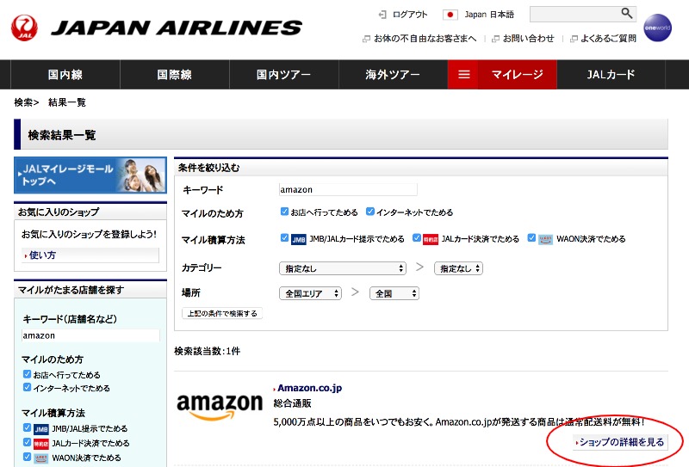Click the JALマイレージモール トップへ banner
Screen dimensions: 689x467
click(x=90, y=175)
